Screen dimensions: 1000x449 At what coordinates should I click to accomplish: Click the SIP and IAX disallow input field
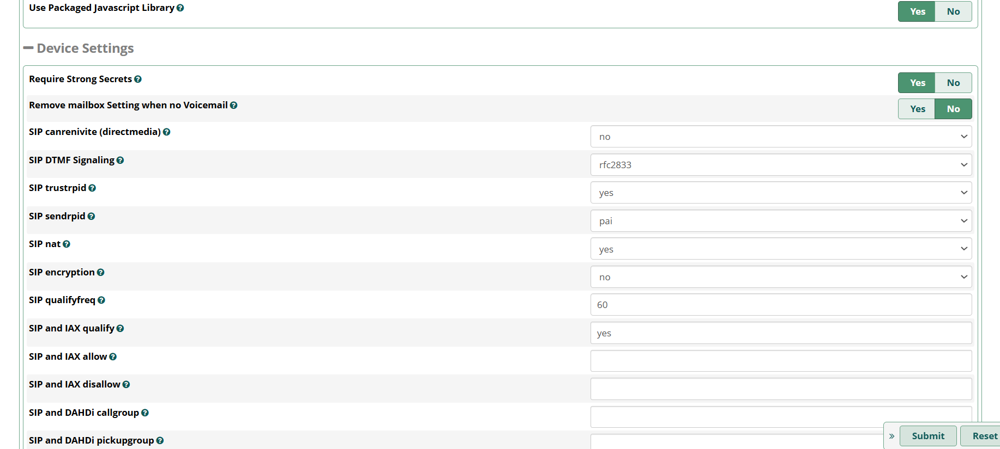pyautogui.click(x=781, y=389)
